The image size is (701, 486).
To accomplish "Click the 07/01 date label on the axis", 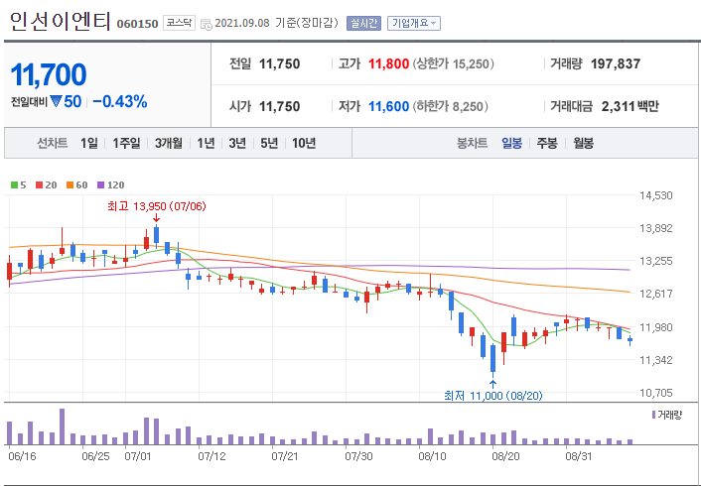I will point(138,456).
